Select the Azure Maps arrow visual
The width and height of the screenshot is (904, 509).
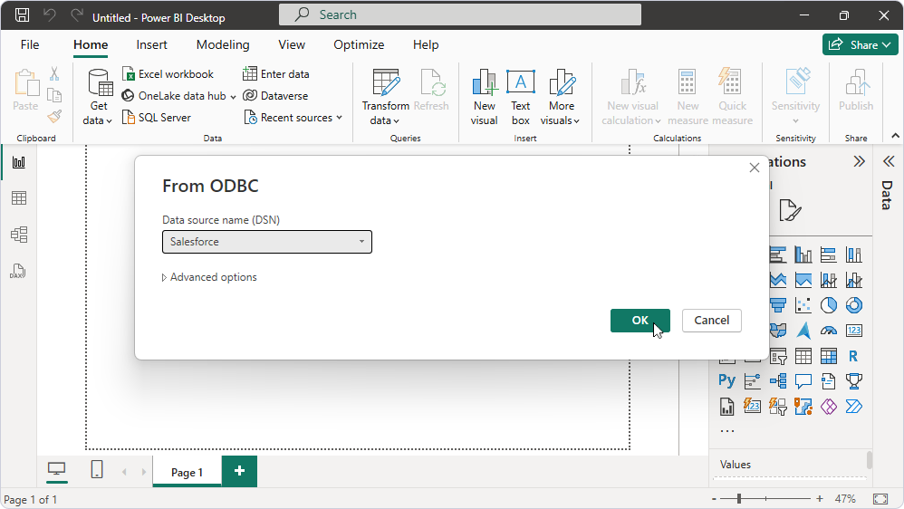803,331
